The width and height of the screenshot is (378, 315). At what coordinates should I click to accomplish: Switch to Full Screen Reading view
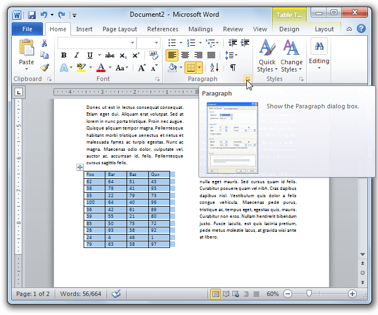pyautogui.click(x=226, y=294)
